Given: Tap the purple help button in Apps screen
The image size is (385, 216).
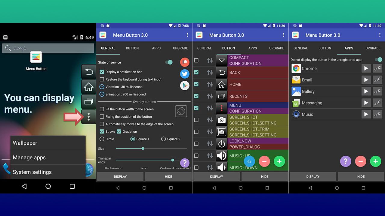Looking at the screenshot, I should coord(346,161).
